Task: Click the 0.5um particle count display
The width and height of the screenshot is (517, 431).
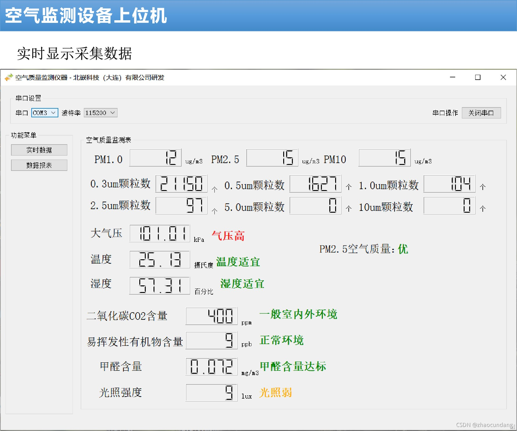Action: pyautogui.click(x=315, y=184)
